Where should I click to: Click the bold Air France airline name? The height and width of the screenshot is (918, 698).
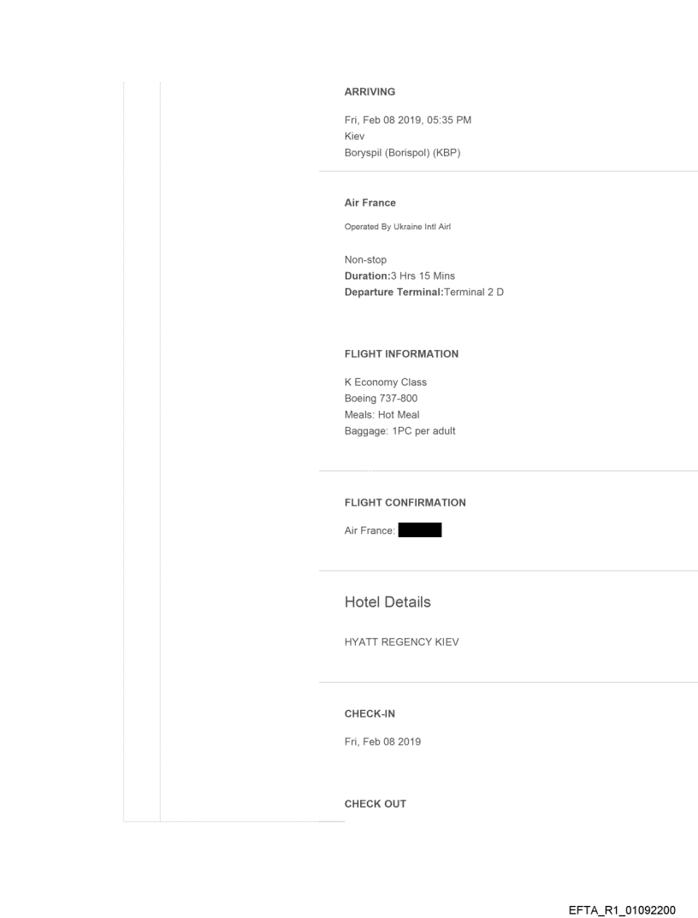point(370,203)
